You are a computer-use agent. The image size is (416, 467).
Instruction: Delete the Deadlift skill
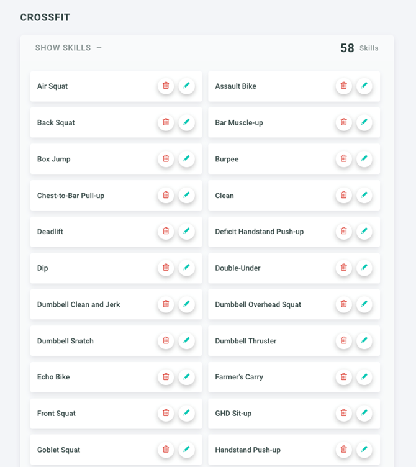click(166, 232)
